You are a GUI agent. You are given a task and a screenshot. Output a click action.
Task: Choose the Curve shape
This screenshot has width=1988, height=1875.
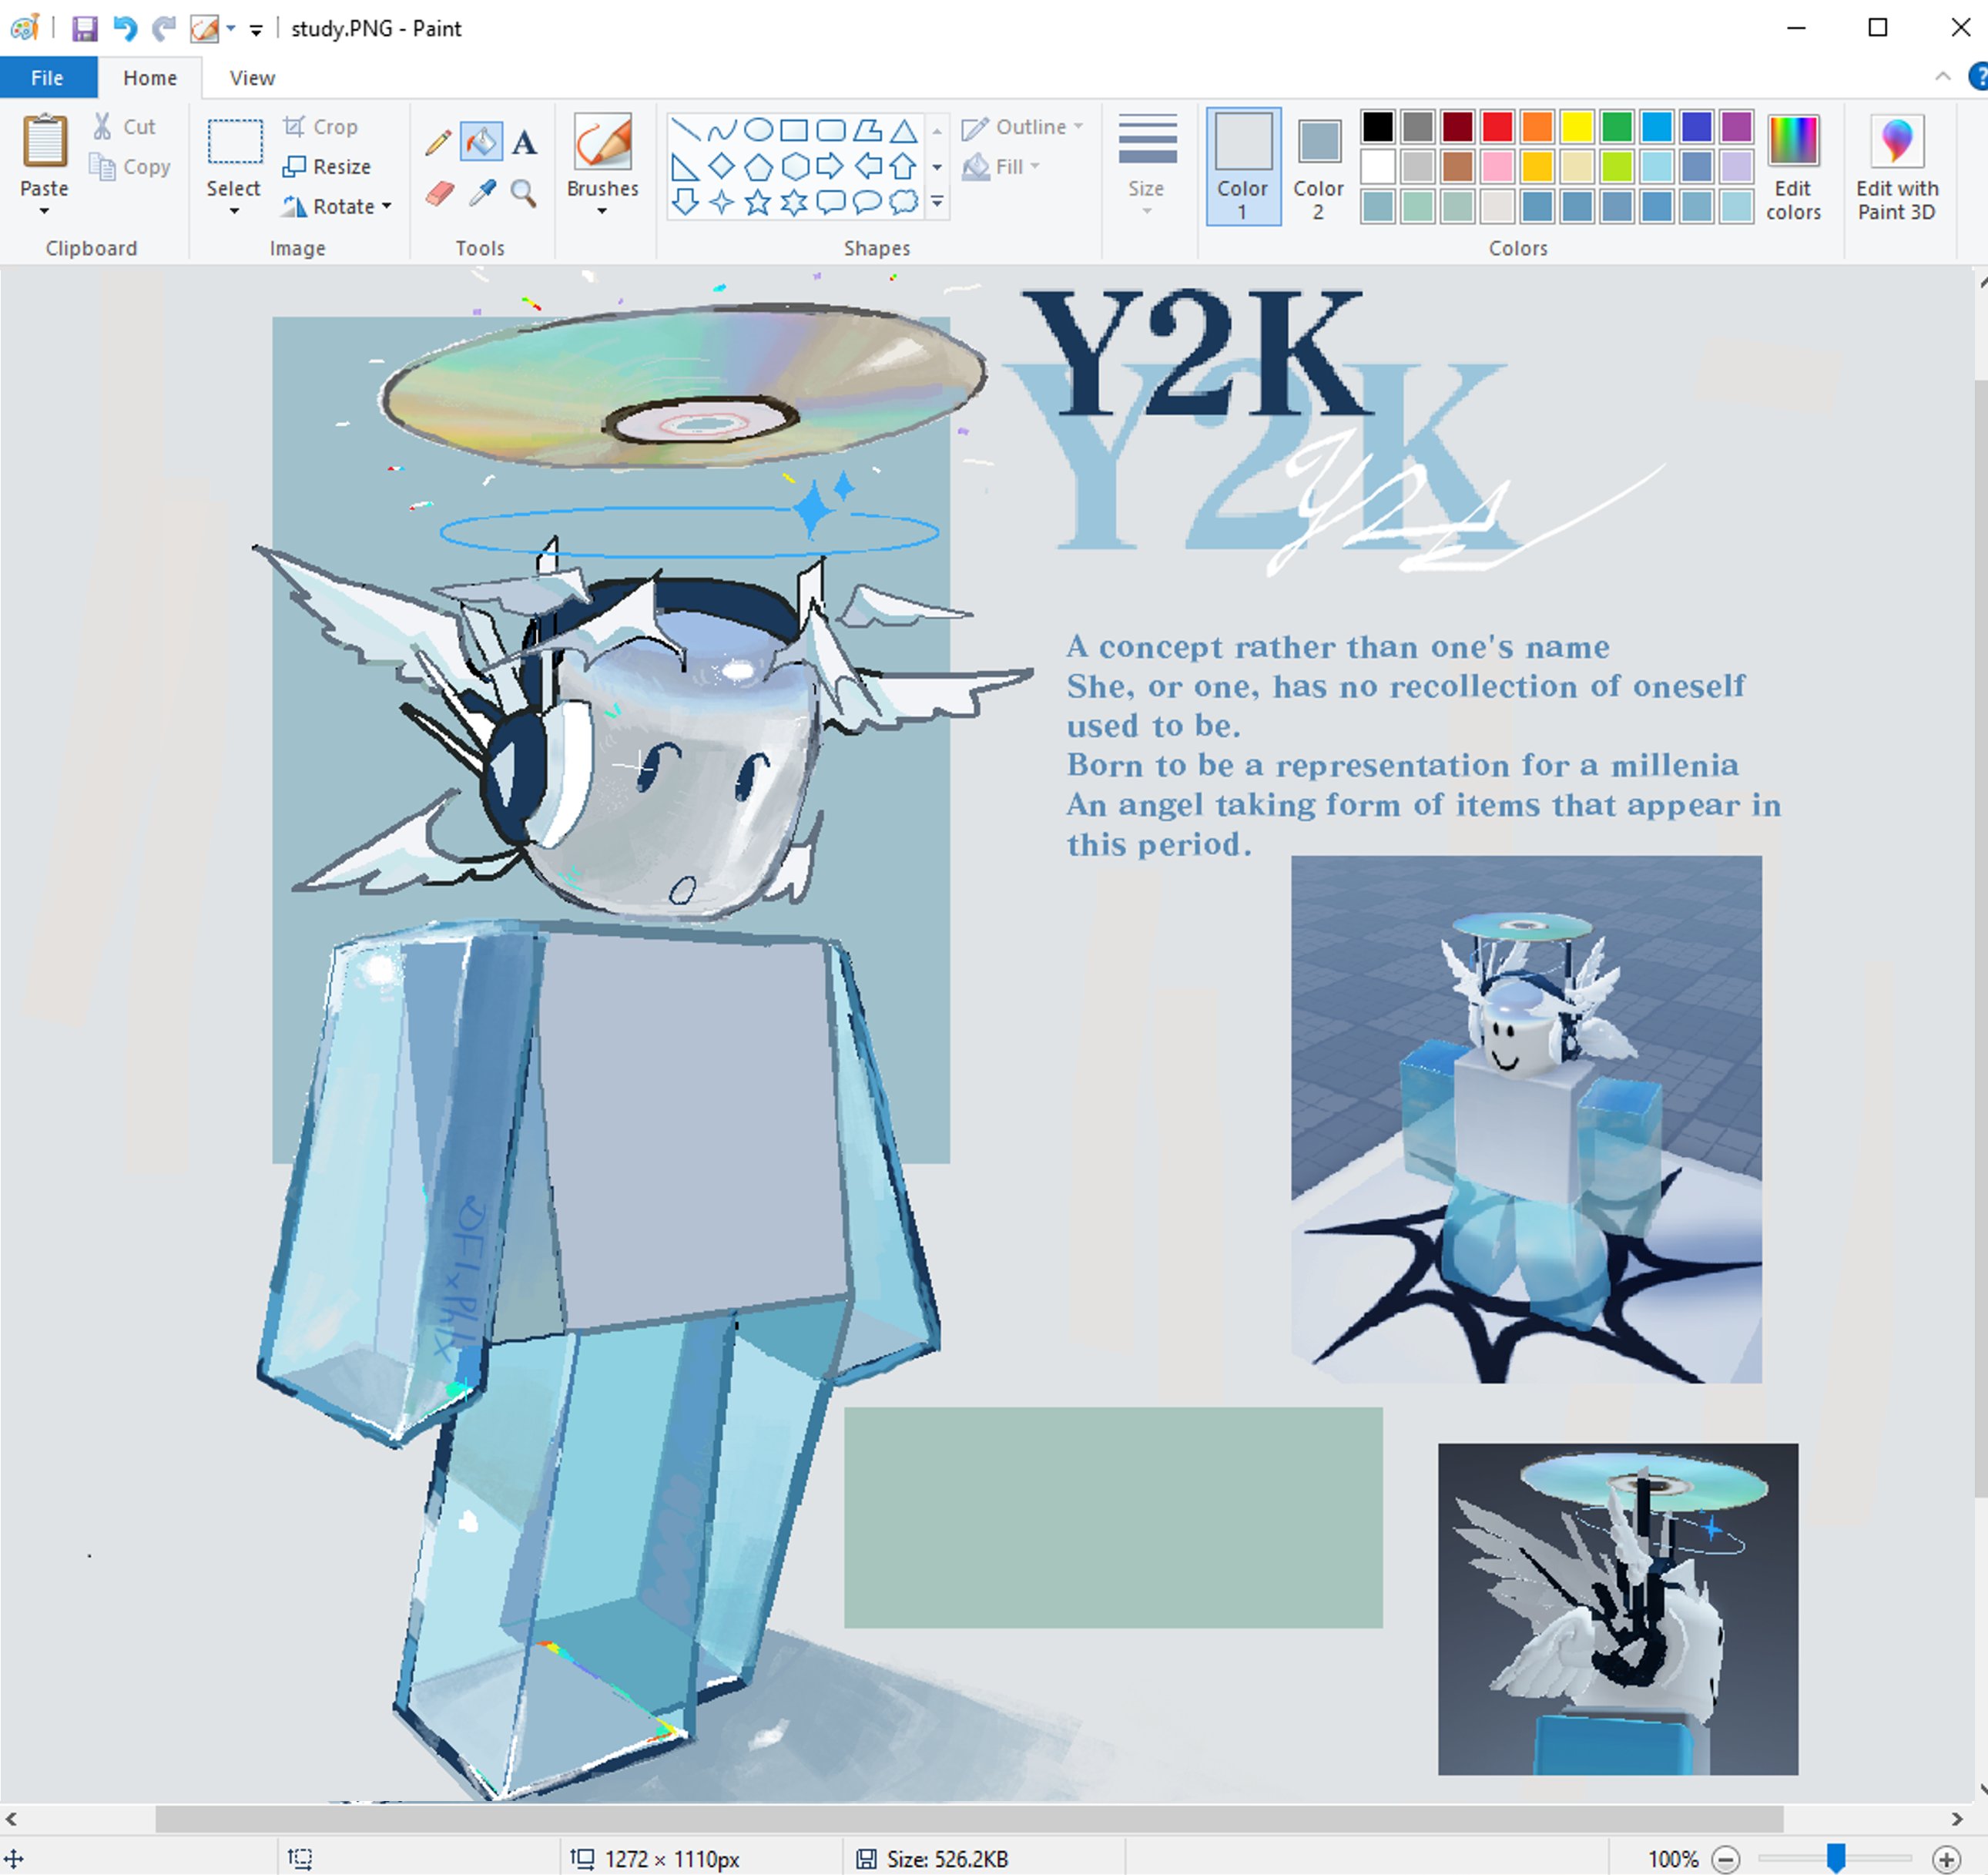(x=721, y=130)
